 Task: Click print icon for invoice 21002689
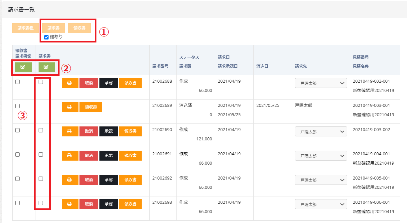point(70,107)
